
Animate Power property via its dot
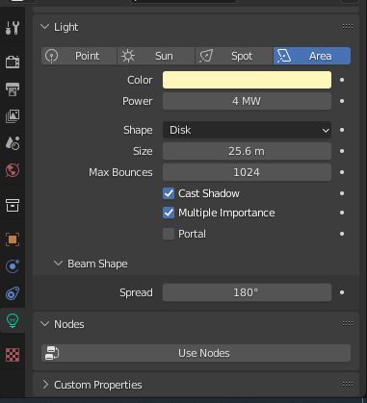click(342, 101)
